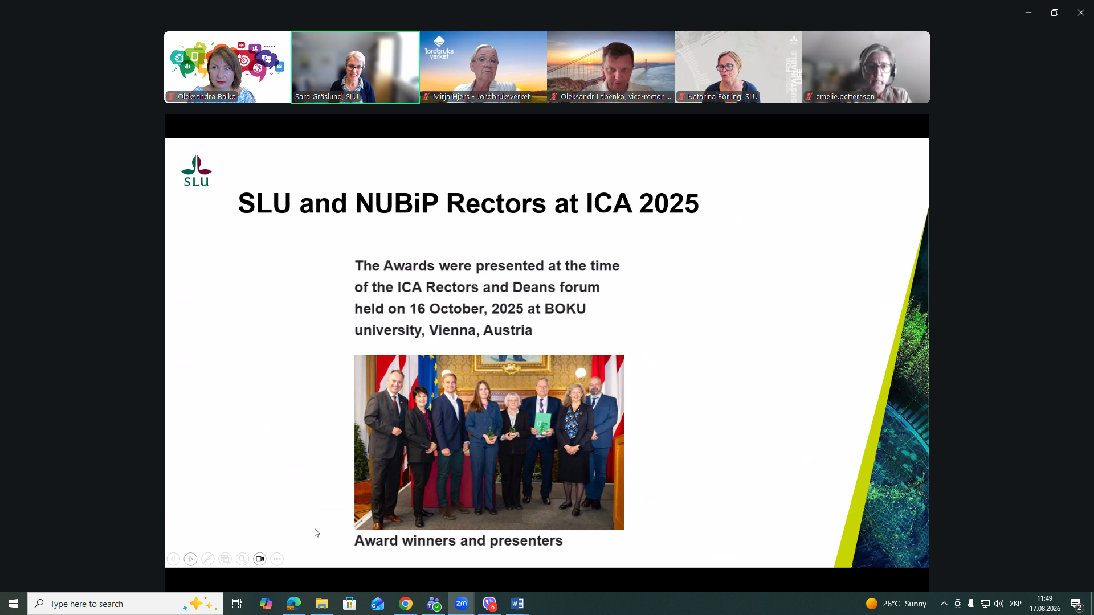Viewport: 1094px width, 615px height.
Task: Open Microsoft Store from taskbar
Action: click(349, 604)
